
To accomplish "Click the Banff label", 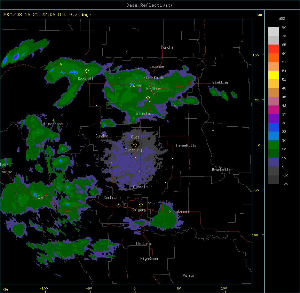I will (x=43, y=197).
